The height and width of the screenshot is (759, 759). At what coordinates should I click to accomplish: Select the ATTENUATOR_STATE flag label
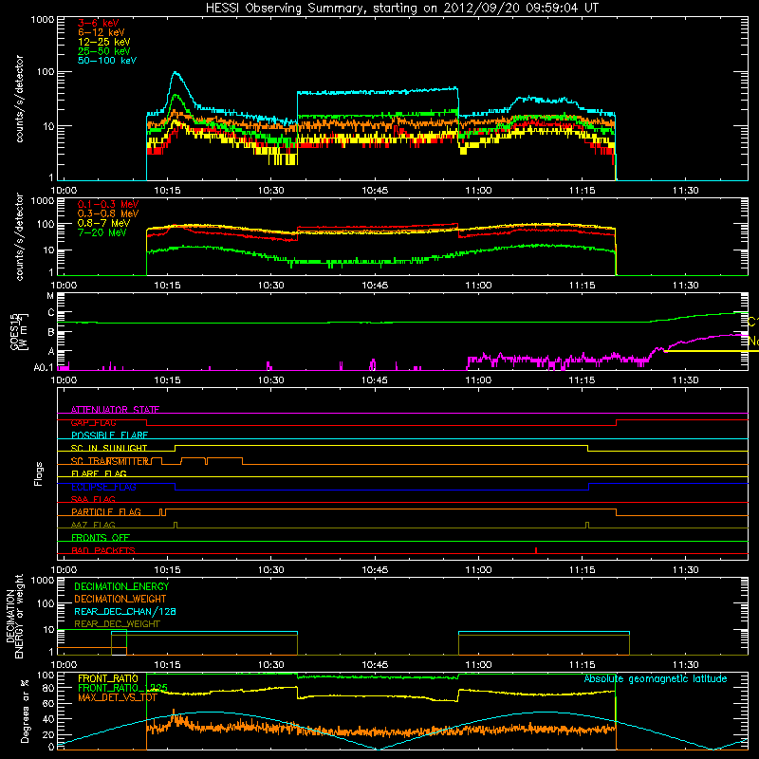pyautogui.click(x=115, y=410)
